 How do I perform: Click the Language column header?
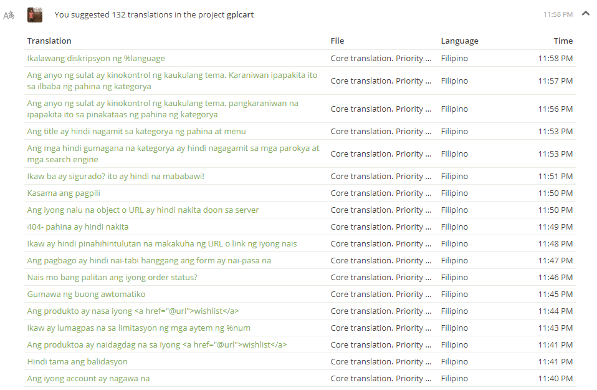pyautogui.click(x=459, y=41)
